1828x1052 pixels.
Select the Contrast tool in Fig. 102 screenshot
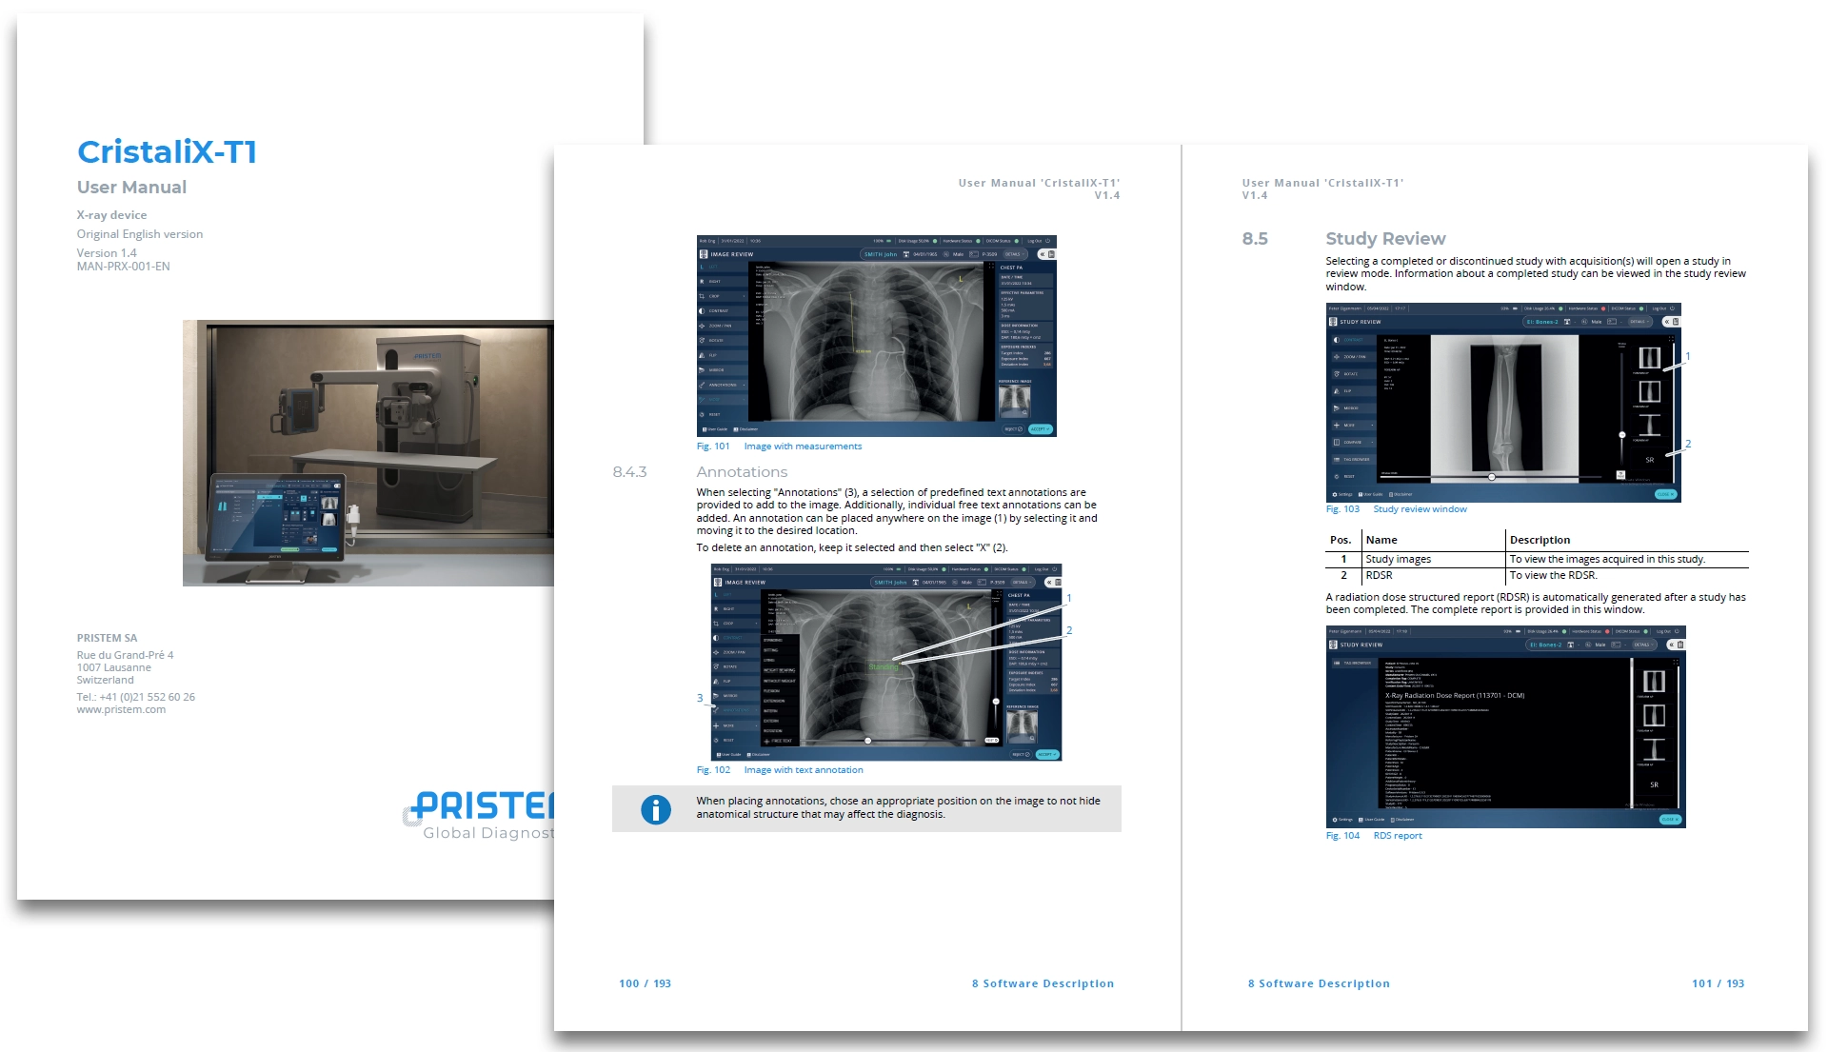pyautogui.click(x=735, y=638)
